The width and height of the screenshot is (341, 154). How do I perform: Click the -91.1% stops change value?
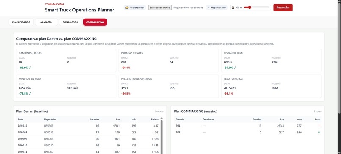pyautogui.click(x=126, y=68)
